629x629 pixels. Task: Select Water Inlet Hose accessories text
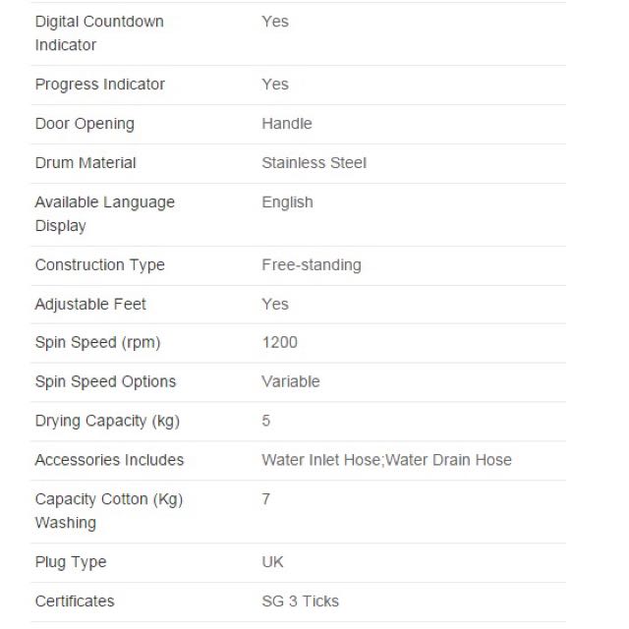pos(321,460)
